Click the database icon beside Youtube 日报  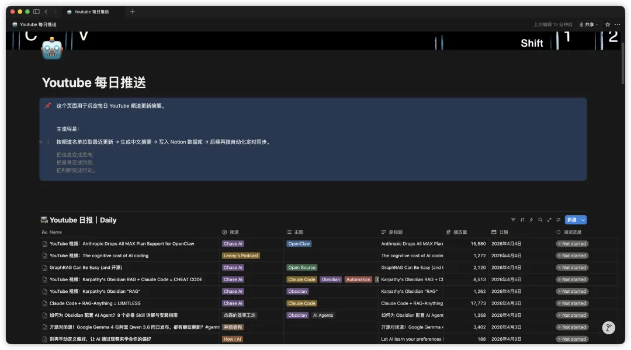44,220
